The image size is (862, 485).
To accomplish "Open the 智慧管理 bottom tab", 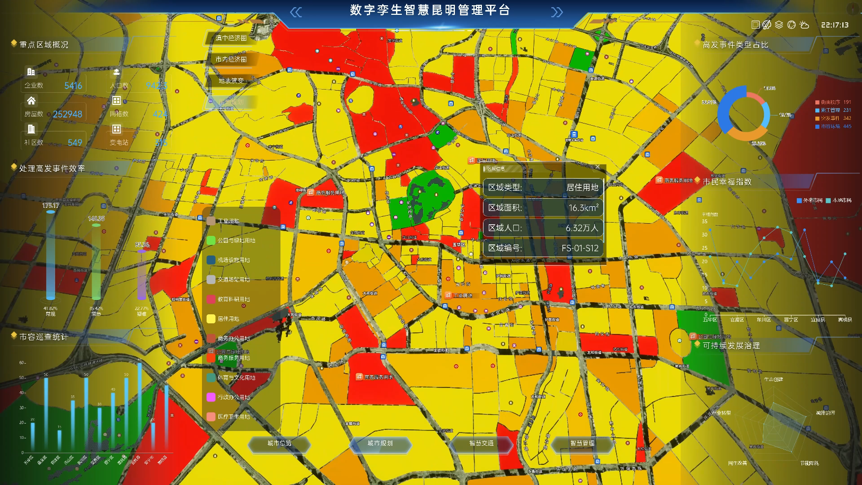I will [582, 444].
